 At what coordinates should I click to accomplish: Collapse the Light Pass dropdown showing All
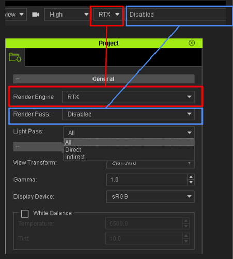click(x=129, y=133)
